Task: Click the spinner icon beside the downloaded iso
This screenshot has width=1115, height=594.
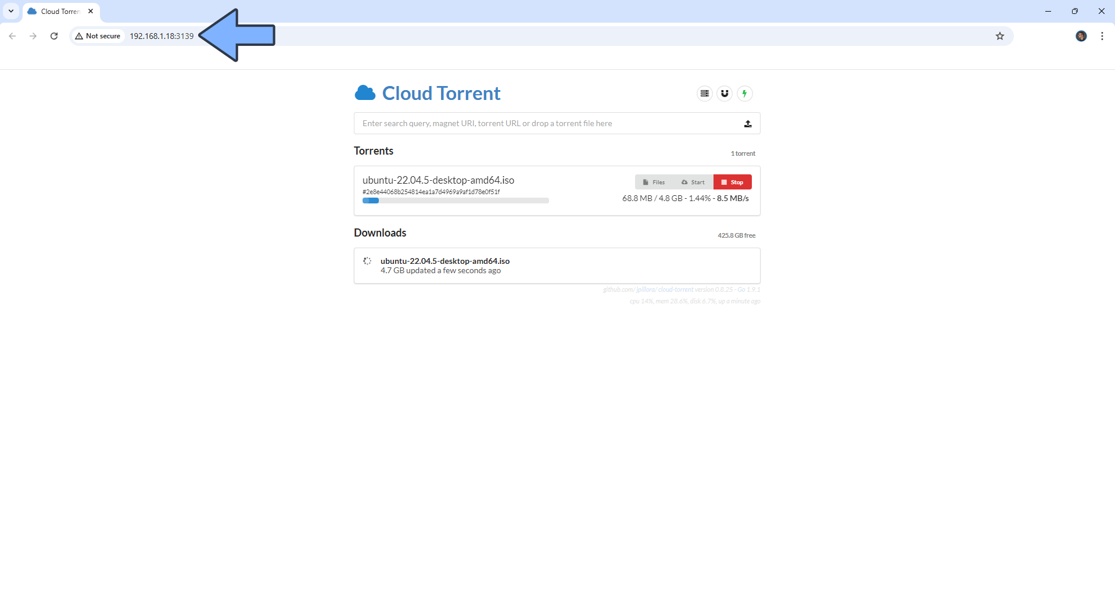Action: [x=367, y=261]
